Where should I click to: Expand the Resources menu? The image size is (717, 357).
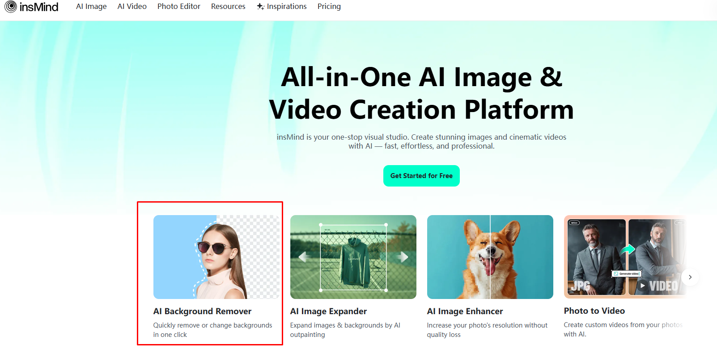228,7
